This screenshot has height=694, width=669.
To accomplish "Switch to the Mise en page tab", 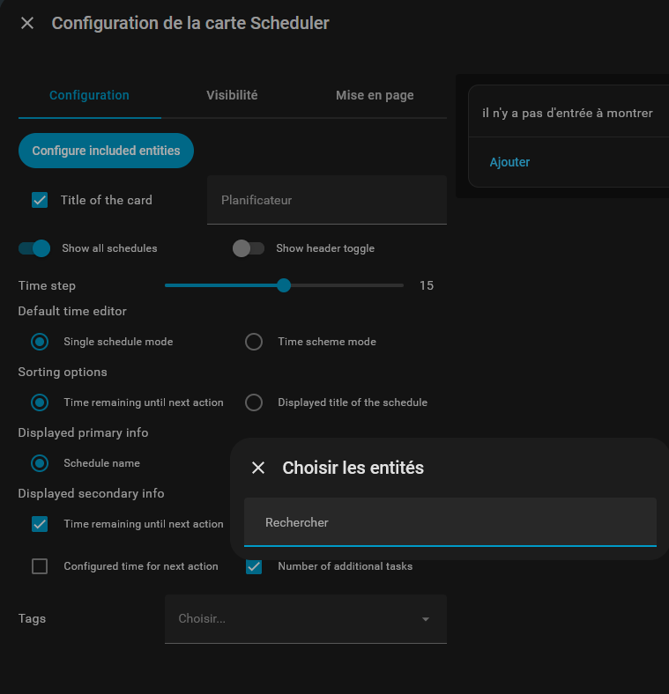I will [x=375, y=95].
